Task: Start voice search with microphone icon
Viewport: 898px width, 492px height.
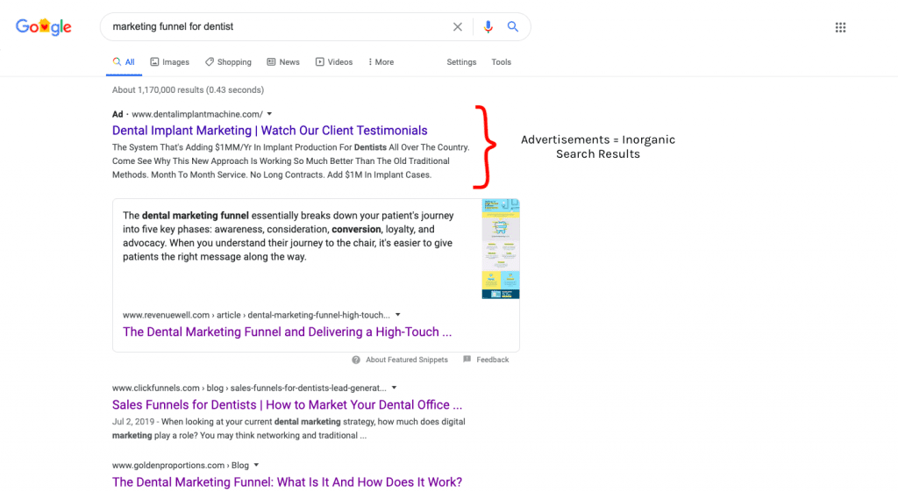Action: 488,27
